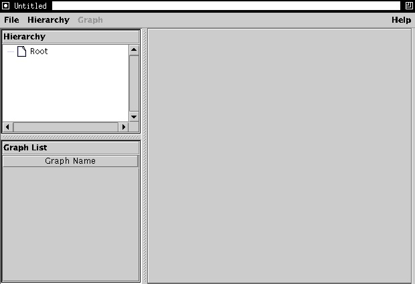Click the horizontal scrollbar track under tree

[x=66, y=127]
